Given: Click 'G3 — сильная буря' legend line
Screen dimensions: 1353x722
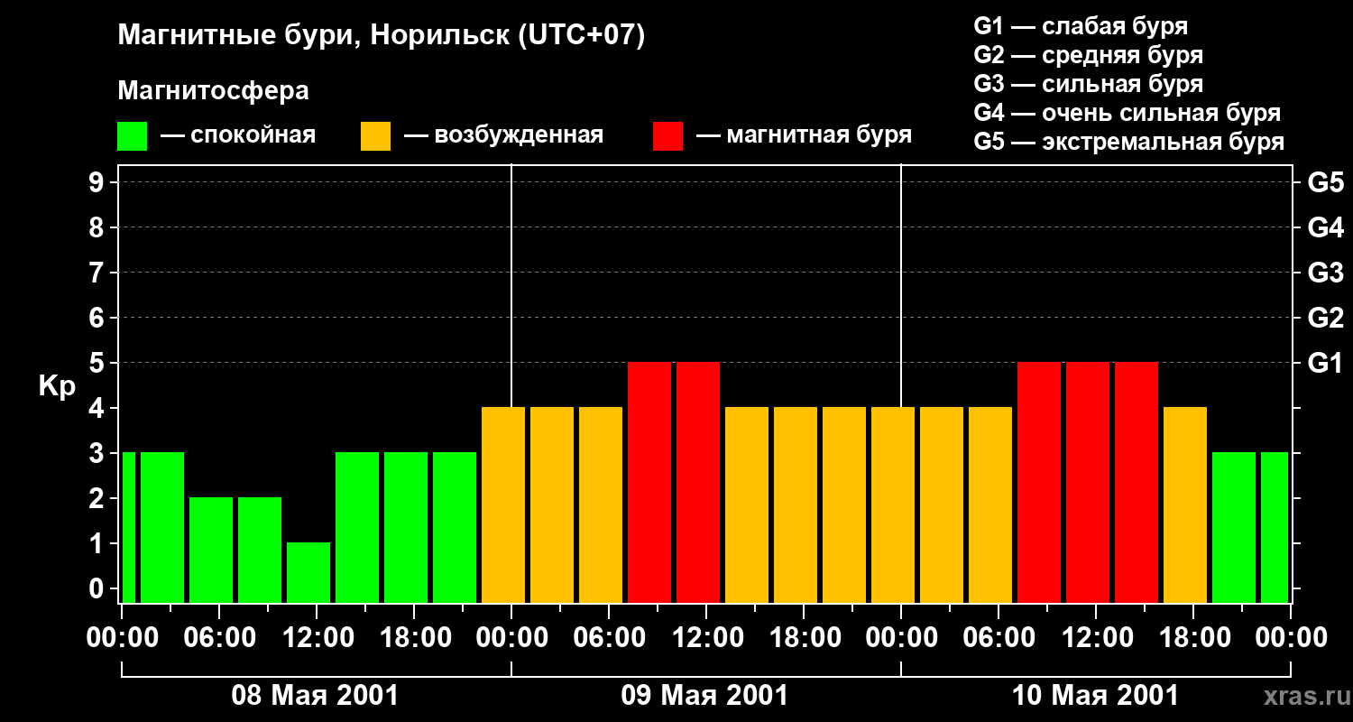Looking at the screenshot, I should pyautogui.click(x=1089, y=84).
